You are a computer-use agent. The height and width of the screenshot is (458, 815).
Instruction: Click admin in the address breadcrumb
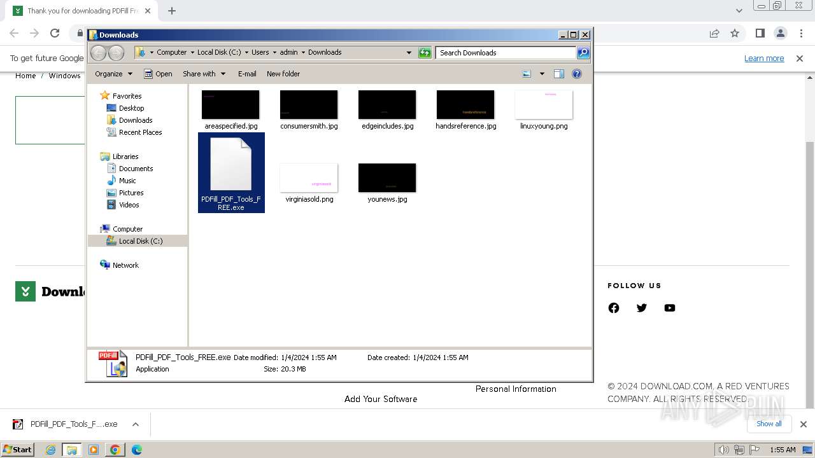point(288,53)
